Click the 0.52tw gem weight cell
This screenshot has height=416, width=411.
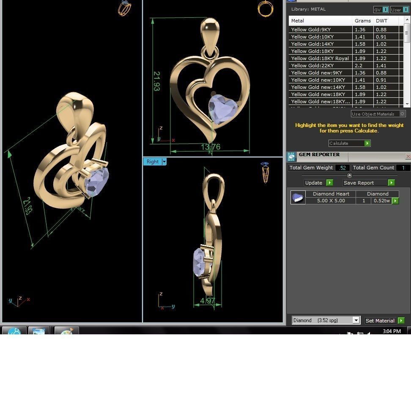(381, 201)
